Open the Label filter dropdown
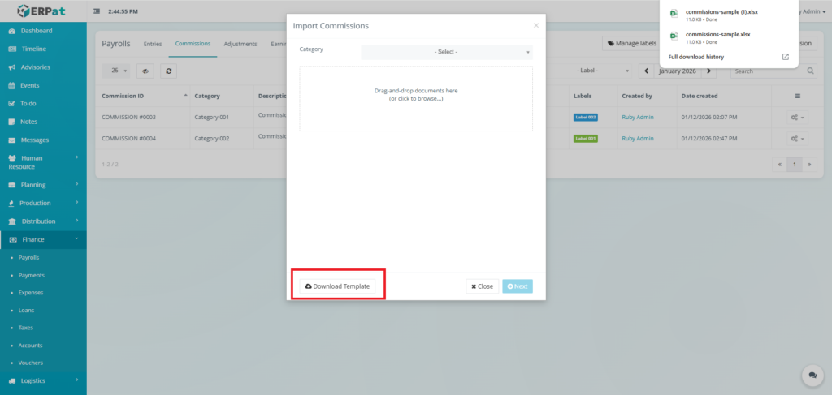This screenshot has height=395, width=832. (604, 71)
